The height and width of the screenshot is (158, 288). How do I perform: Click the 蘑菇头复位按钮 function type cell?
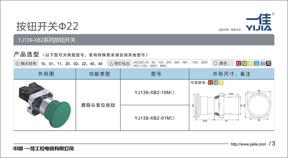click(x=98, y=105)
